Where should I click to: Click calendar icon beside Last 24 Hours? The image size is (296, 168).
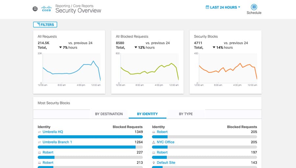207,7
